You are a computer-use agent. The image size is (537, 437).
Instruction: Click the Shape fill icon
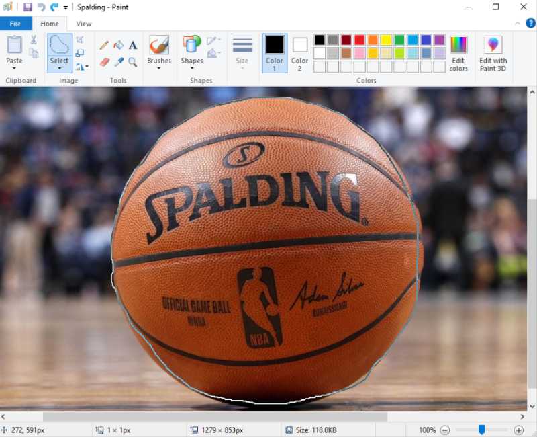pyautogui.click(x=212, y=54)
